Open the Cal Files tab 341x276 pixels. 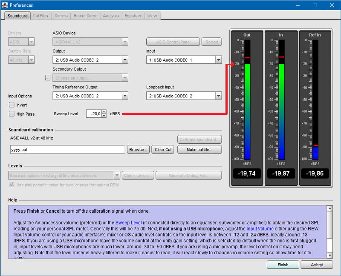[x=40, y=16]
